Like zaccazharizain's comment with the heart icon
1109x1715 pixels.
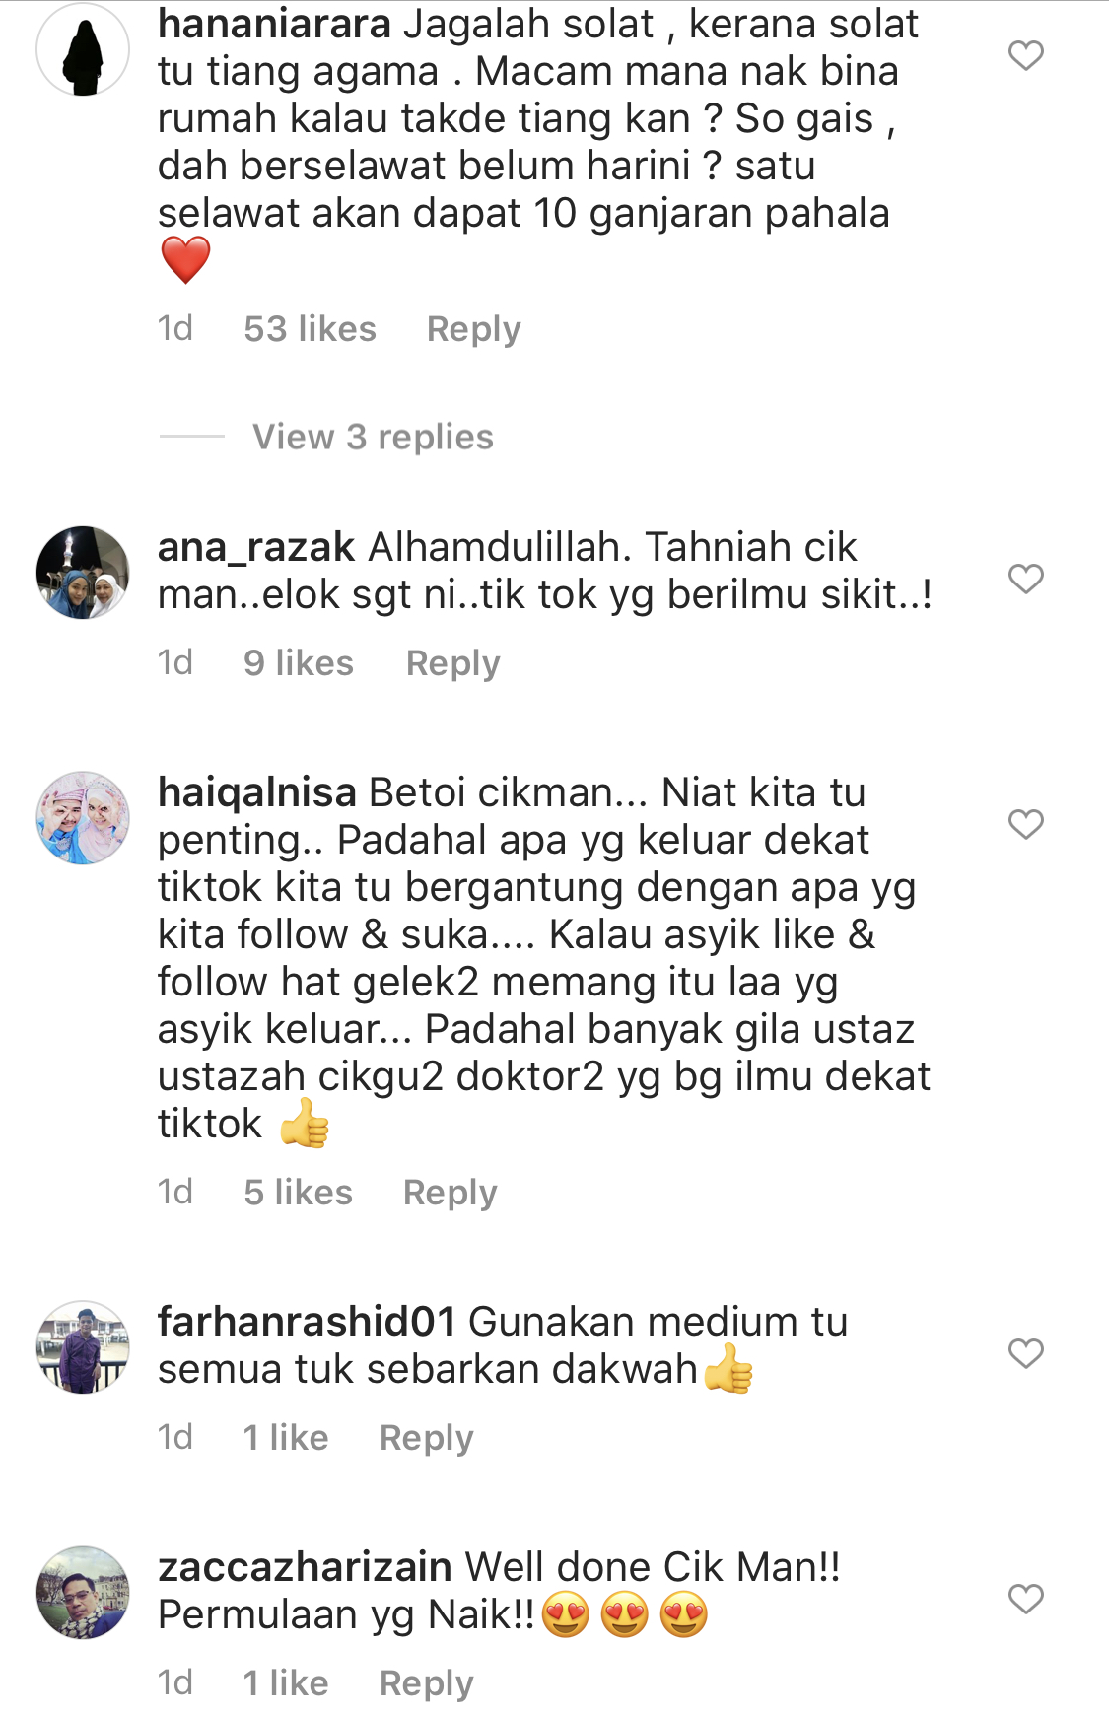(1025, 1599)
